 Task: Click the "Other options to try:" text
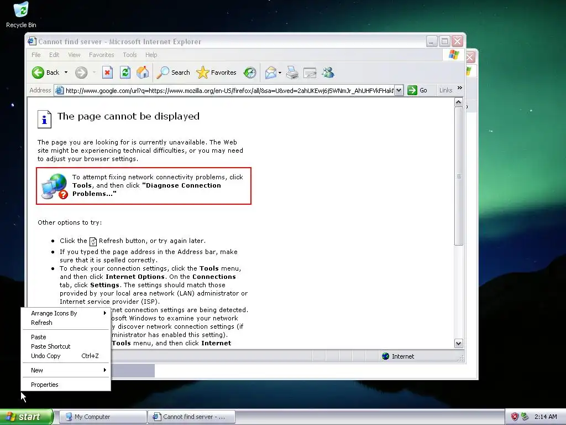[70, 222]
